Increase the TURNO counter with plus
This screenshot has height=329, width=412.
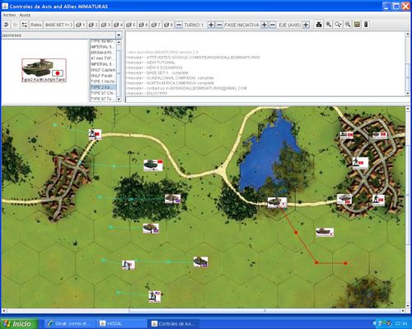(211, 25)
